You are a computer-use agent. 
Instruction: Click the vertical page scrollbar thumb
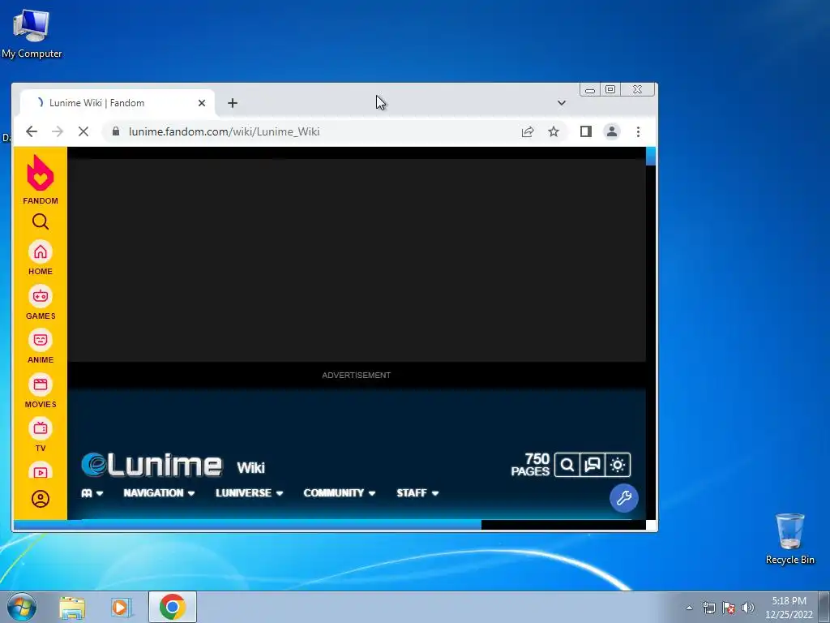651,157
